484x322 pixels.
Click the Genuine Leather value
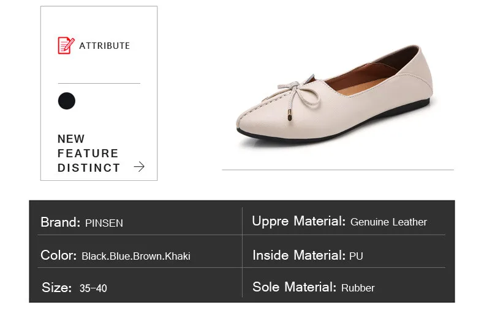pyautogui.click(x=388, y=222)
